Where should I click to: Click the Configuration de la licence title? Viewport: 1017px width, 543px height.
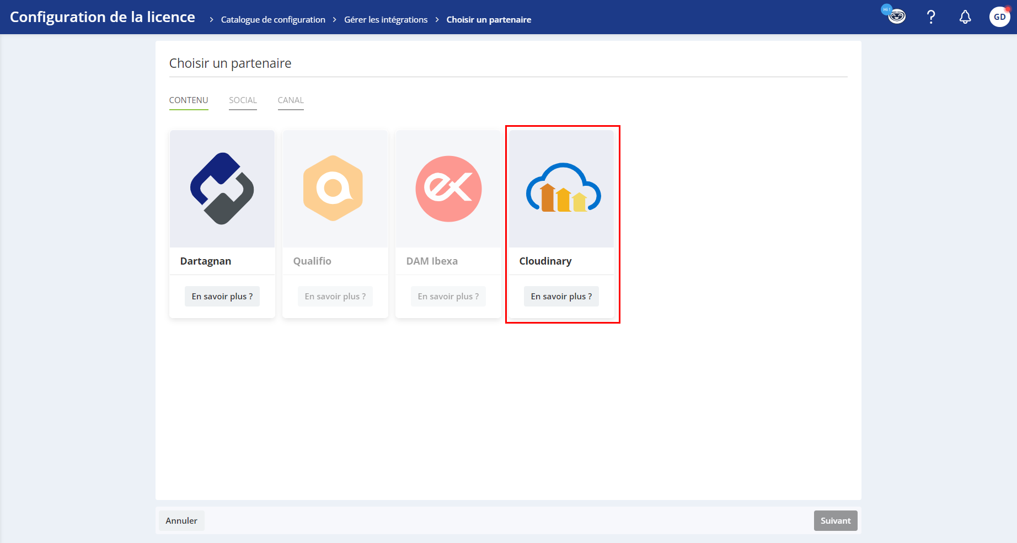(103, 17)
